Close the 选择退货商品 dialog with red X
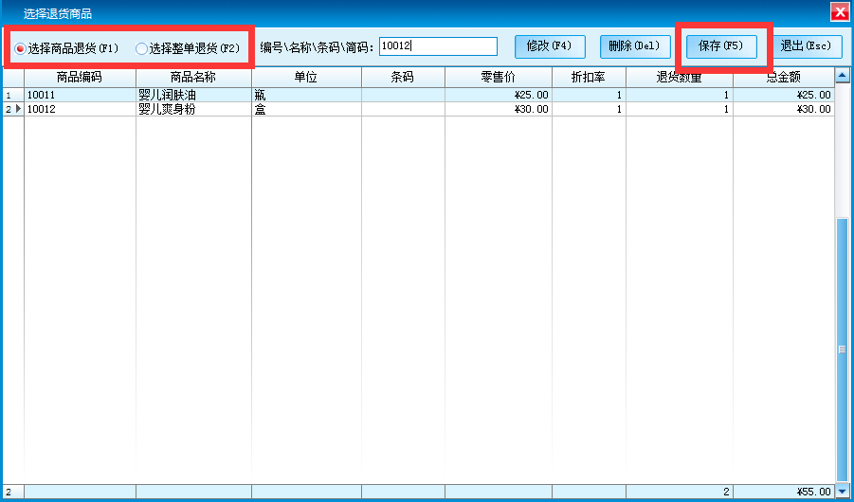The height and width of the screenshot is (502, 854). coord(839,12)
